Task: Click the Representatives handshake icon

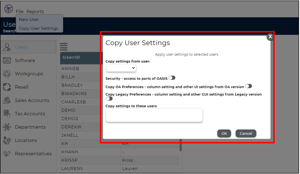Action: [x=7, y=153]
